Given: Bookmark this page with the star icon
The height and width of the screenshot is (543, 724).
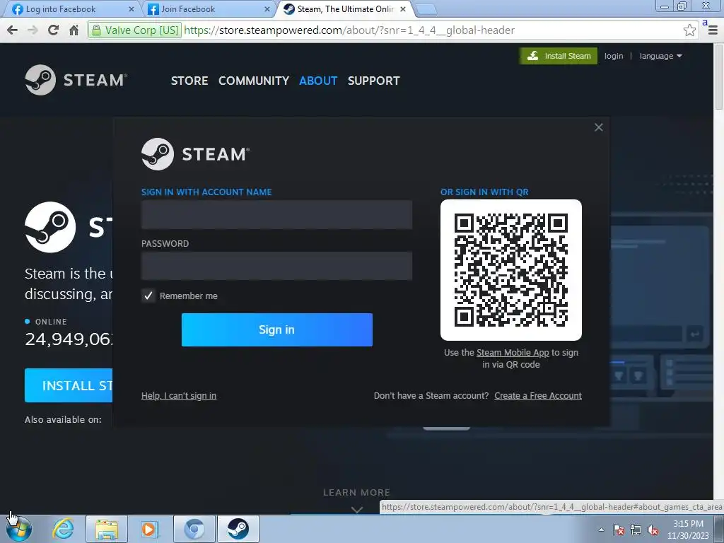Looking at the screenshot, I should [x=689, y=30].
